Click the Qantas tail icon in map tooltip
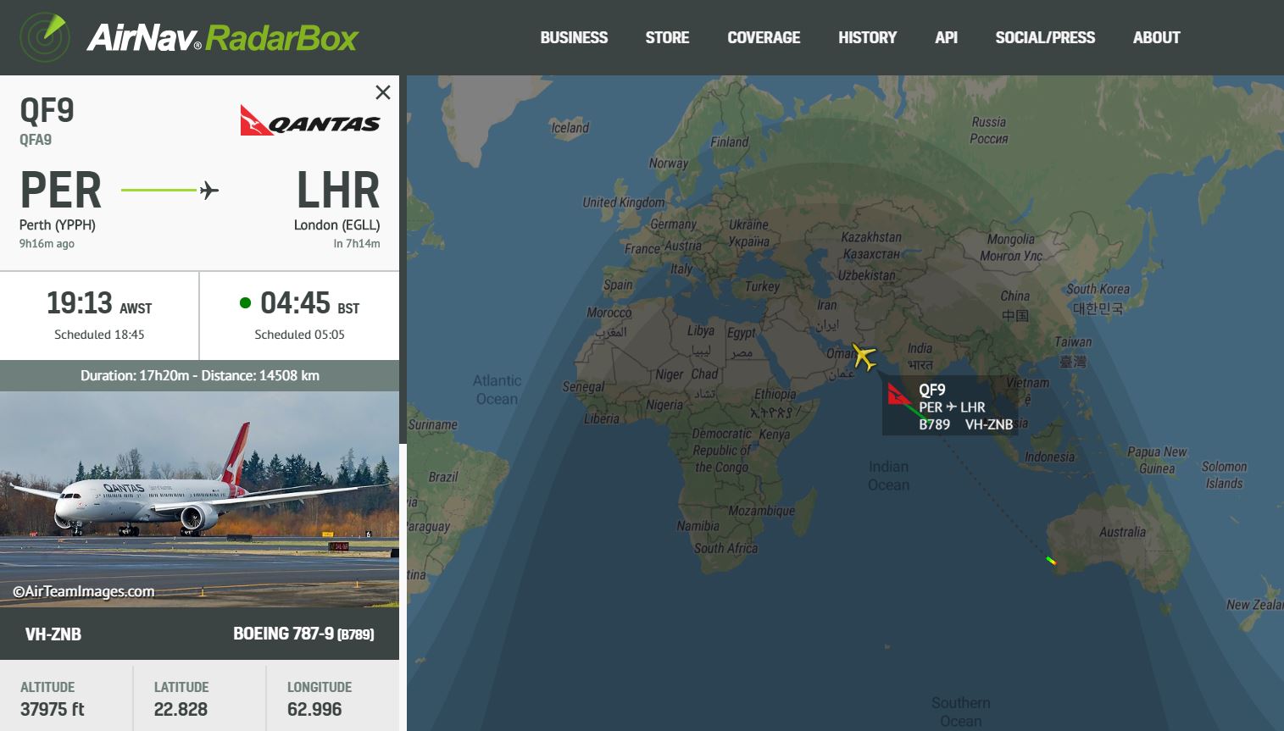The image size is (1284, 731). [x=899, y=395]
